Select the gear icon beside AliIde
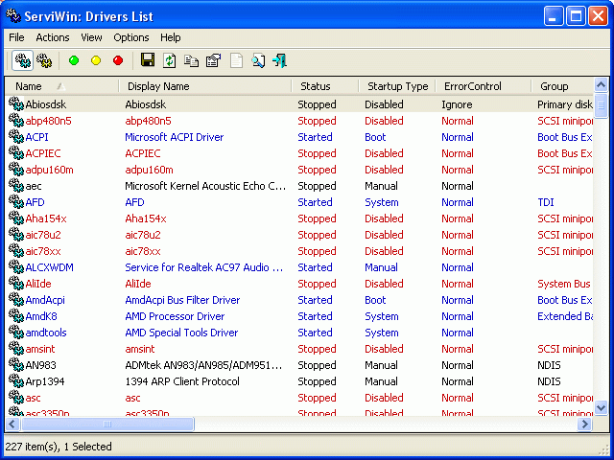Image resolution: width=614 pixels, height=460 pixels. pos(16,284)
